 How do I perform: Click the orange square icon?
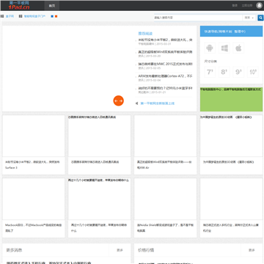56,16
